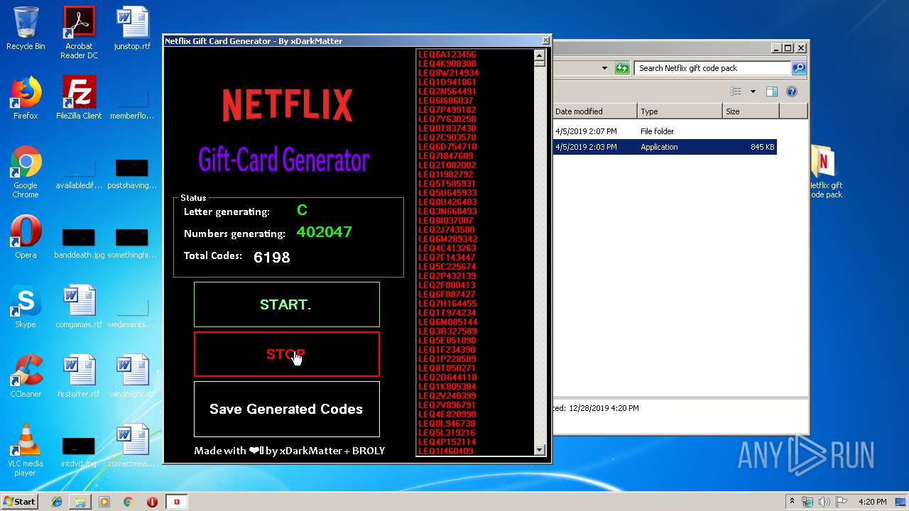The width and height of the screenshot is (909, 511).
Task: Open the Opera desktop shortcut
Action: pos(26,236)
